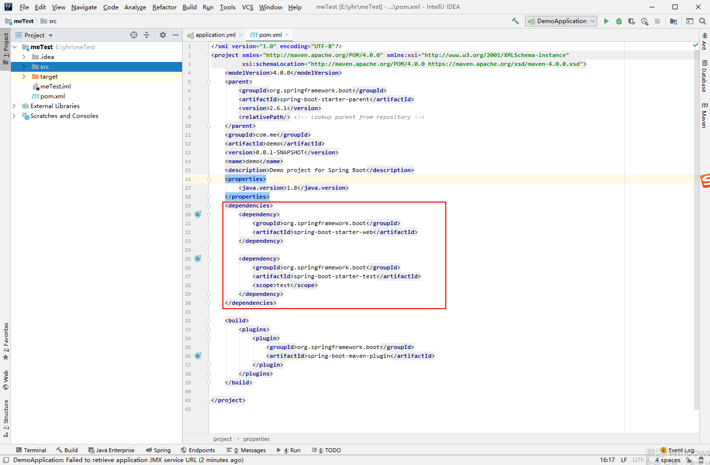Image resolution: width=710 pixels, height=465 pixels.
Task: Toggle the 1: Project side tab
Action: (6, 49)
